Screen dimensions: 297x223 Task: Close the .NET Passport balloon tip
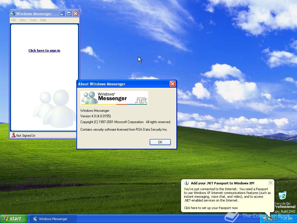pyautogui.click(x=271, y=183)
